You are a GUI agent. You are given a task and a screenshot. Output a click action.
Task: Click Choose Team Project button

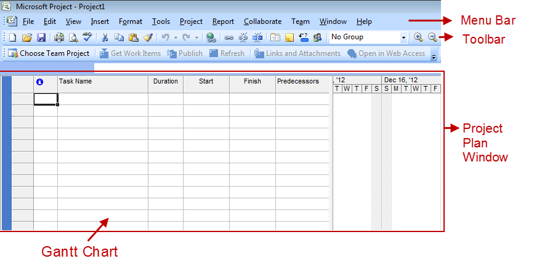click(x=49, y=53)
